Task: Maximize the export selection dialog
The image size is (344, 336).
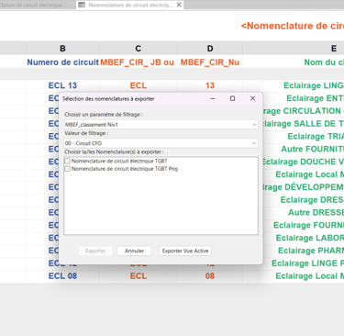Action: tap(232, 98)
